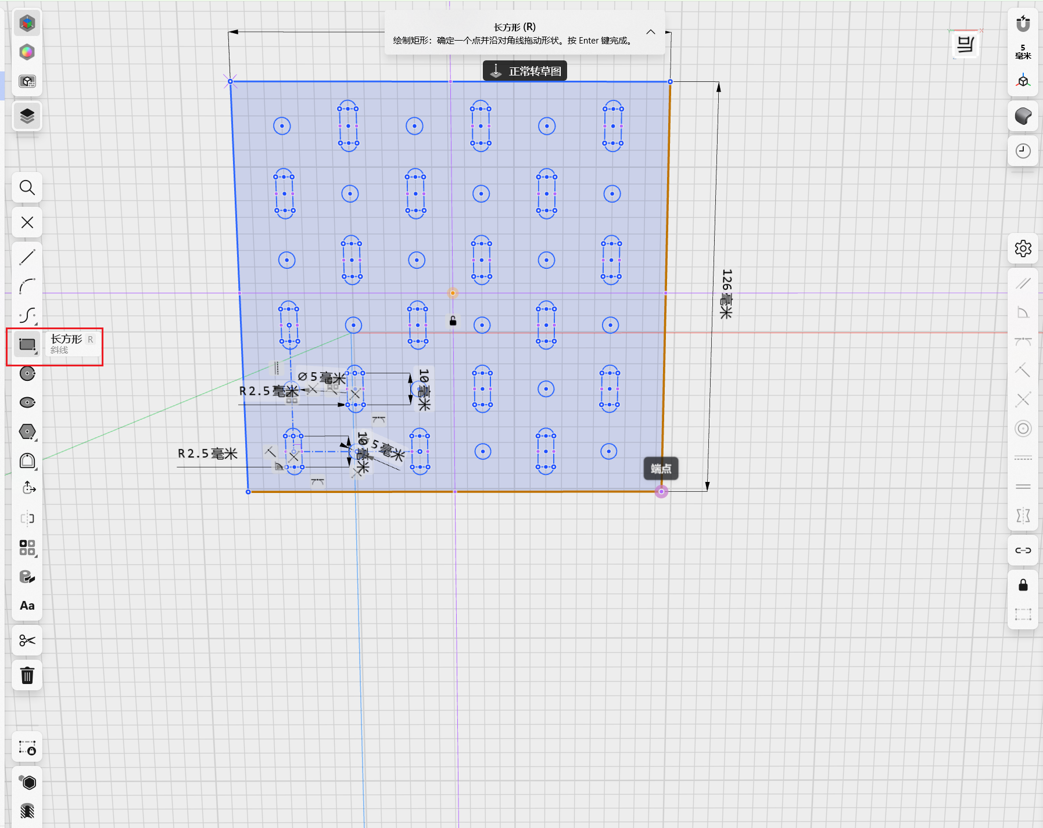The image size is (1043, 828).
Task: Apply the Symmetry constraint icon
Action: (x=1023, y=516)
